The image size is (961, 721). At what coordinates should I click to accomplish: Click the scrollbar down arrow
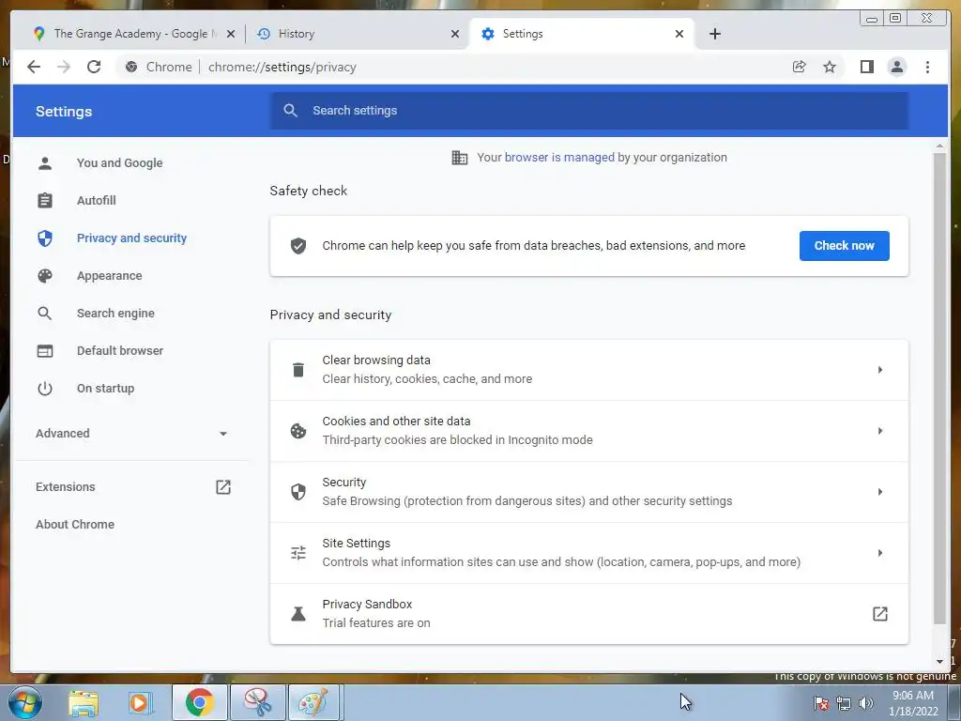939,662
